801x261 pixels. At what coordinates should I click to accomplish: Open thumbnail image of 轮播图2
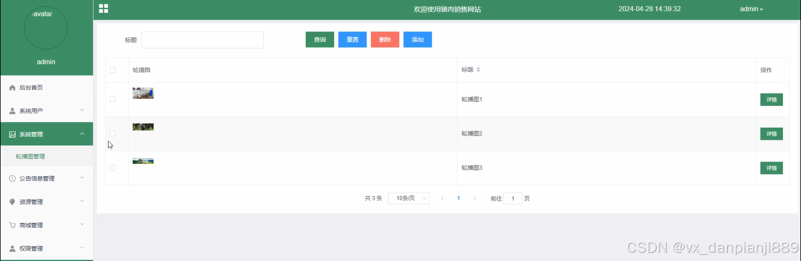(x=143, y=127)
